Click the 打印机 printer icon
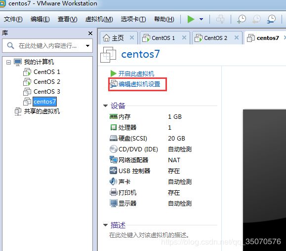 pyautogui.click(x=114, y=192)
